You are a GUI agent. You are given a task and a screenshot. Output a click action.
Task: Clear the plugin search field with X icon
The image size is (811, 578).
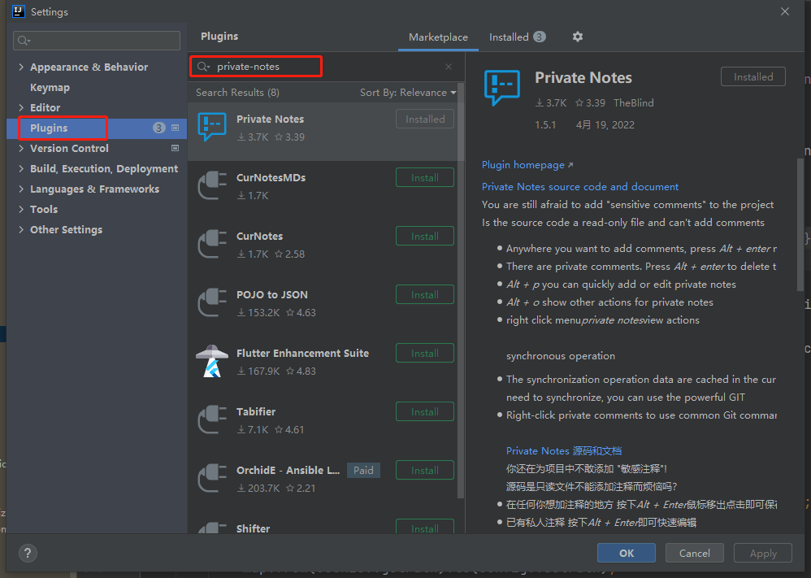click(x=449, y=67)
